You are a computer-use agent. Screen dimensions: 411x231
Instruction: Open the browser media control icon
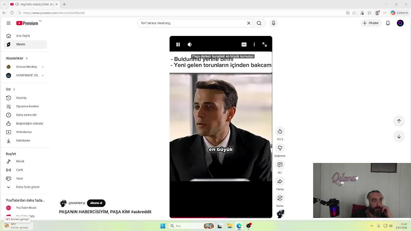(x=362, y=13)
